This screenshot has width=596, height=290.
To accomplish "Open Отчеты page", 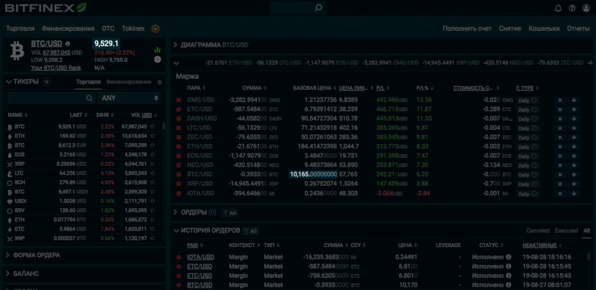I will [x=578, y=29].
